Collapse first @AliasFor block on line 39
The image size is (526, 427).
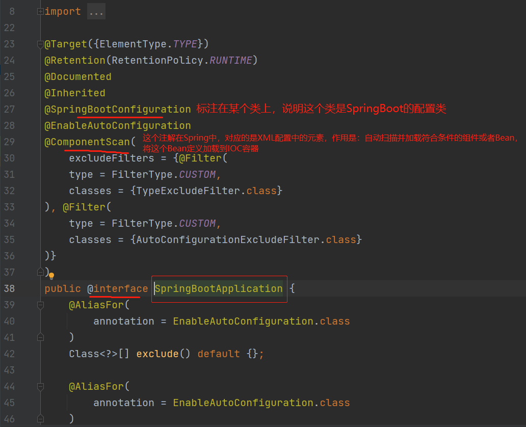coord(40,305)
